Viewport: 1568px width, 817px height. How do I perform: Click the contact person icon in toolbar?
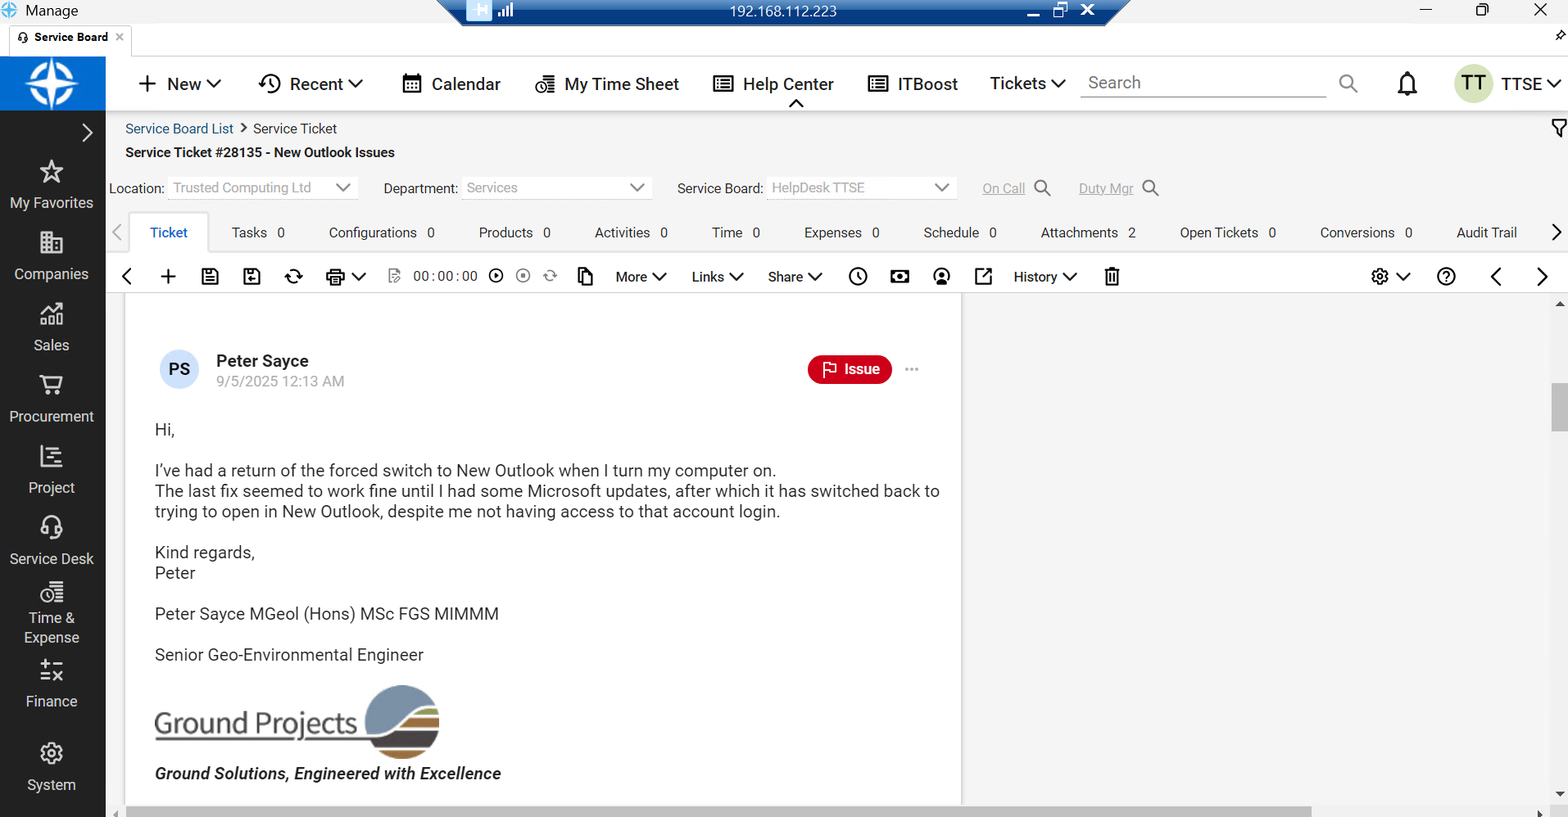[x=941, y=277]
